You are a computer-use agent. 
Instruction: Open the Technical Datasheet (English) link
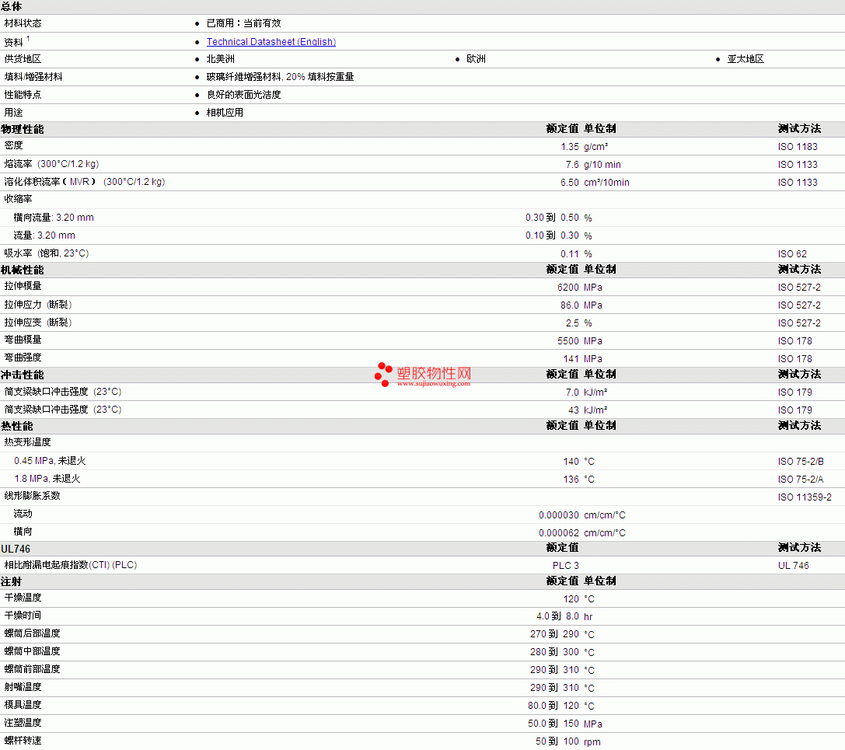point(271,41)
